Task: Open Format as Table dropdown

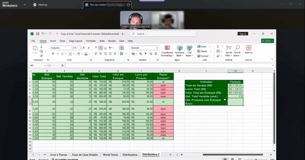Action: click(x=180, y=51)
